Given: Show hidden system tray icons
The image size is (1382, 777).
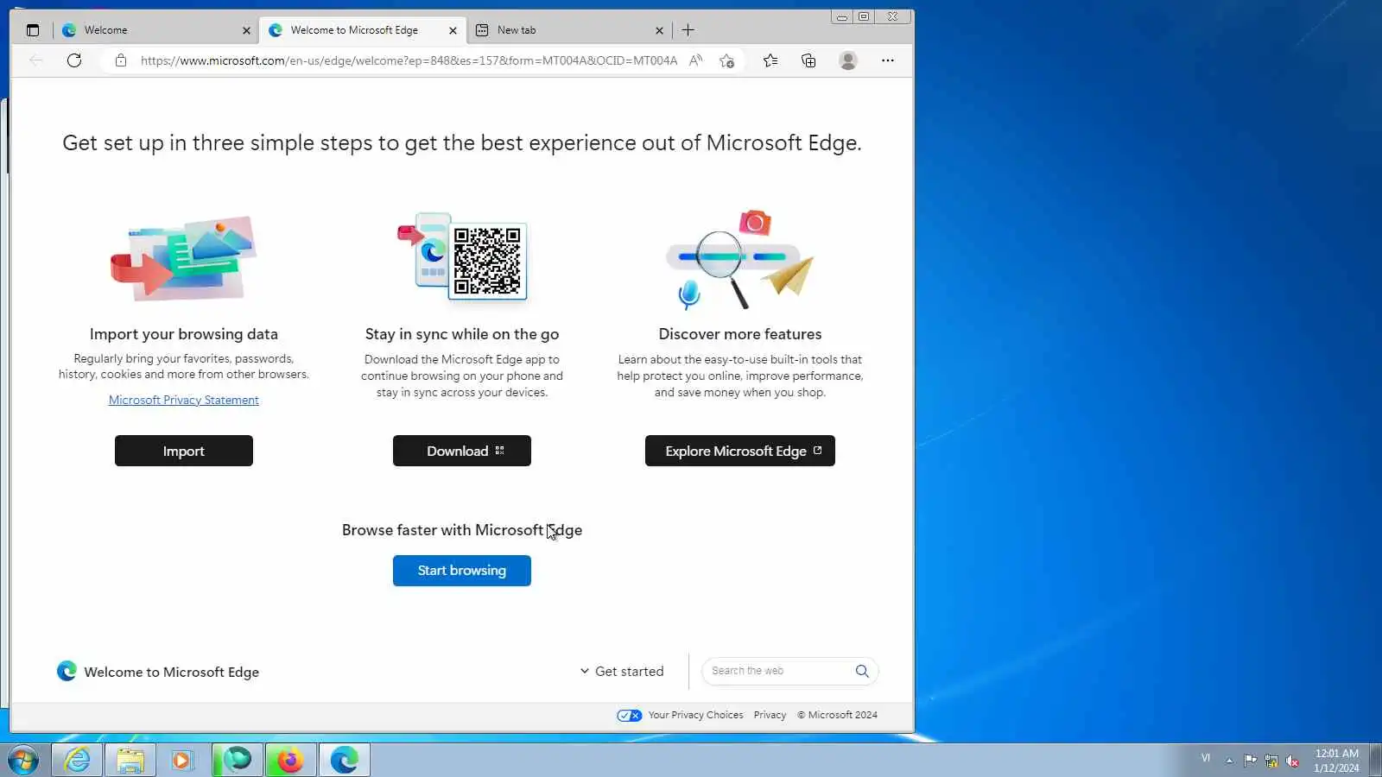Looking at the screenshot, I should tap(1229, 761).
